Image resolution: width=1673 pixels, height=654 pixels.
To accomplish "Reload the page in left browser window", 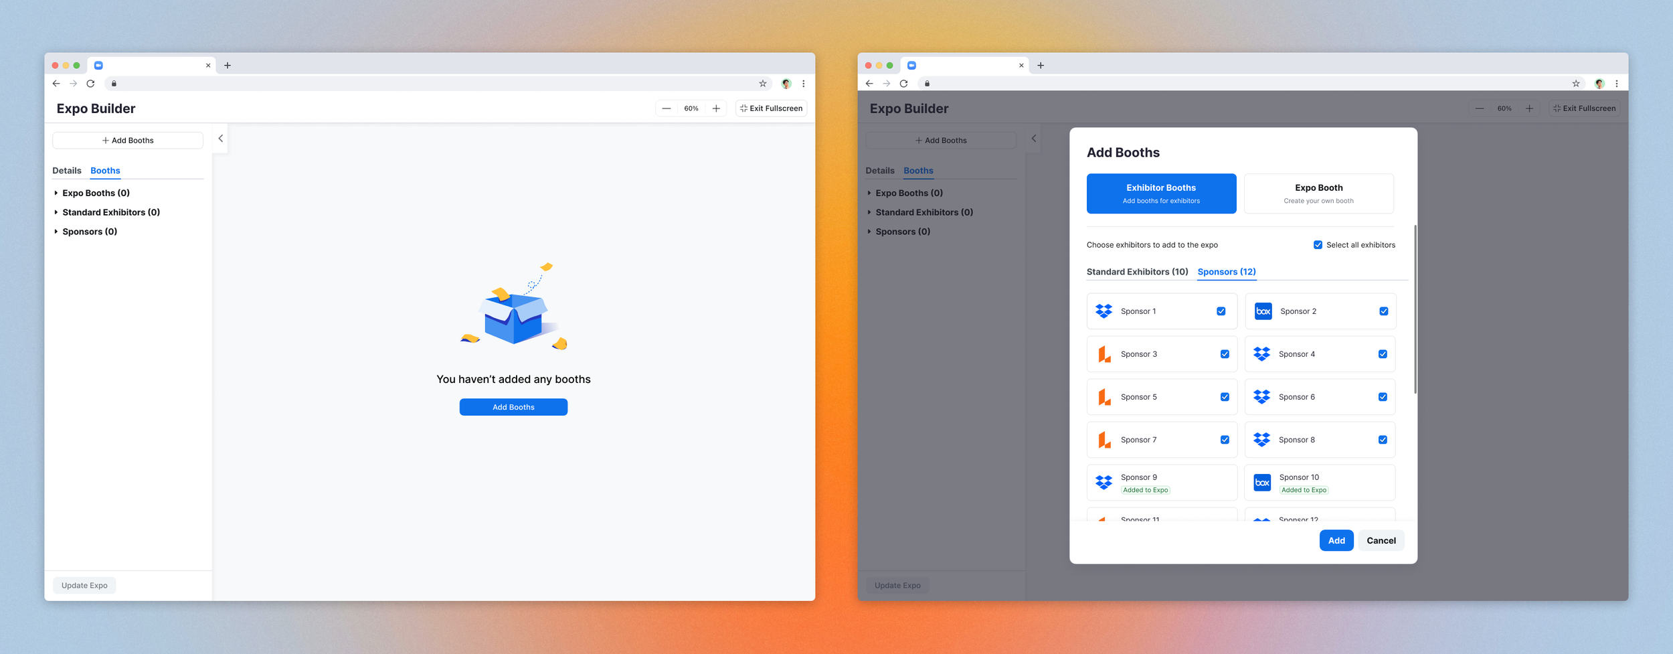I will tap(91, 84).
